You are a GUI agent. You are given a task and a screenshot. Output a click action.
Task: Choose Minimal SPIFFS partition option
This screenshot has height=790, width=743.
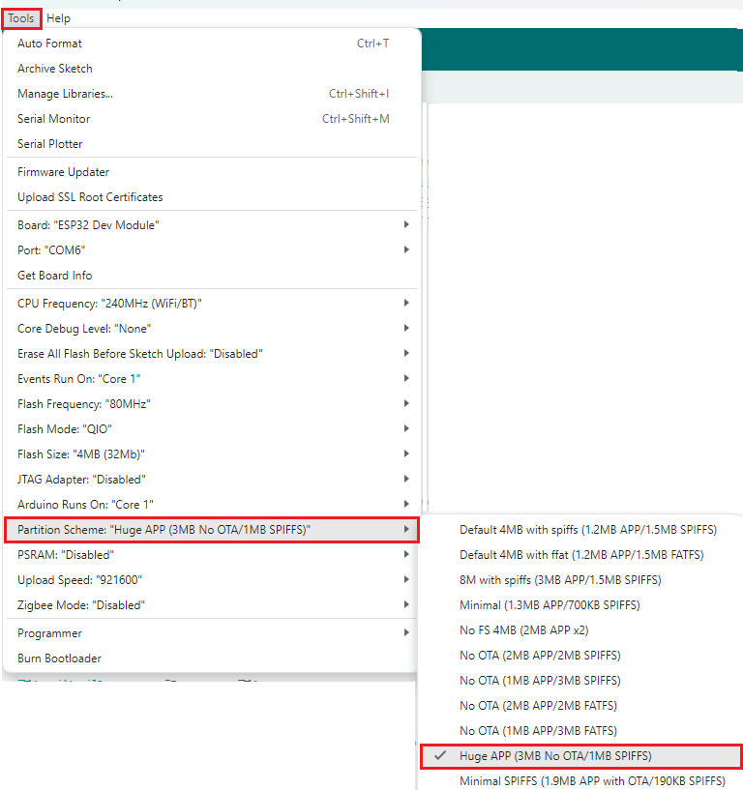(580, 781)
